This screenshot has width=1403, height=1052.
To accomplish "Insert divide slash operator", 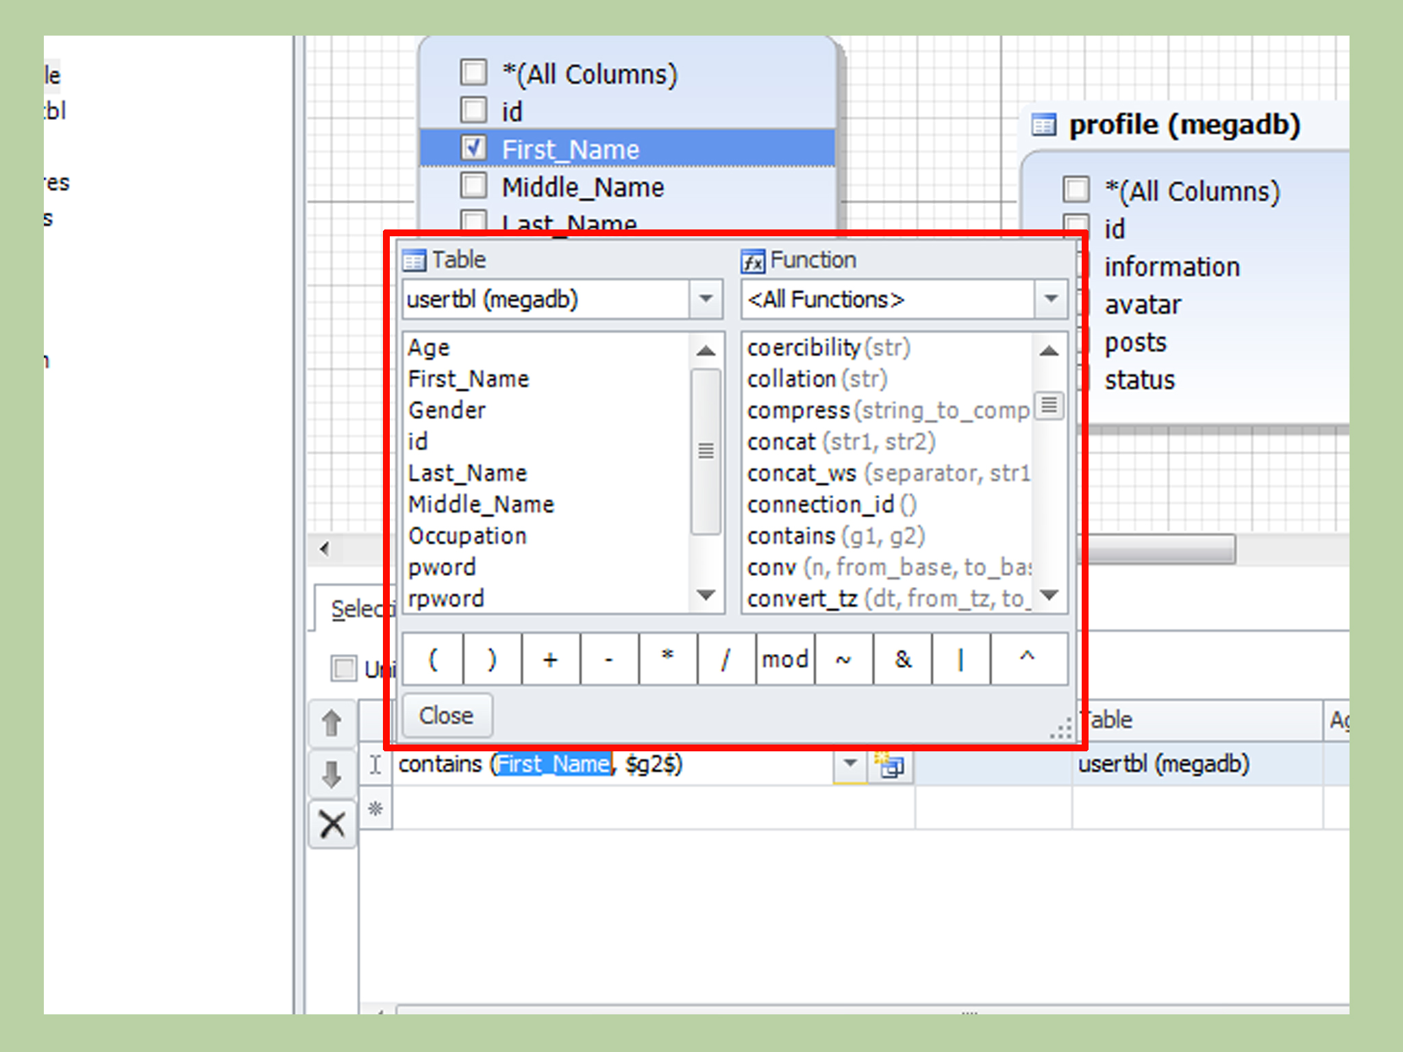I will (726, 660).
